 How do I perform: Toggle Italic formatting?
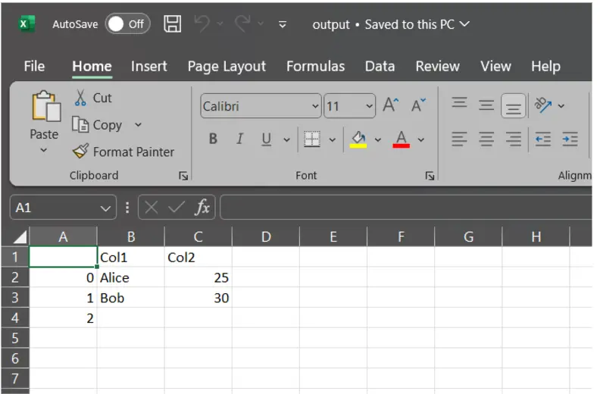coord(239,139)
